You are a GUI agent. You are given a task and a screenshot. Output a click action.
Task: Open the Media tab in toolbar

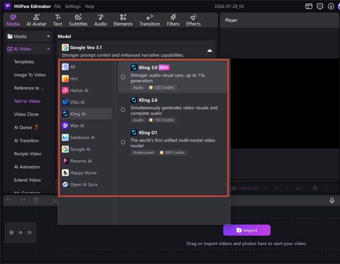pos(13,20)
